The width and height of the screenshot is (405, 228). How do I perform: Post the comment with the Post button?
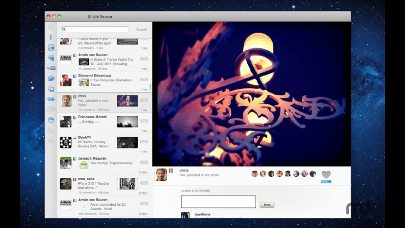tap(267, 205)
